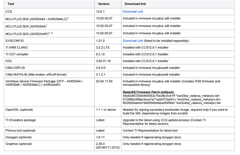
Task: Select the xwr25xx_radarss_metarprc.bin md5 line
Action: [x=172, y=99]
